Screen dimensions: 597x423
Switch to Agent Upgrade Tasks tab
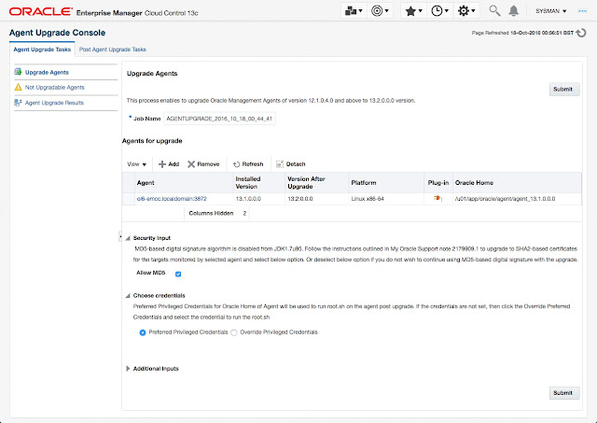(42, 49)
